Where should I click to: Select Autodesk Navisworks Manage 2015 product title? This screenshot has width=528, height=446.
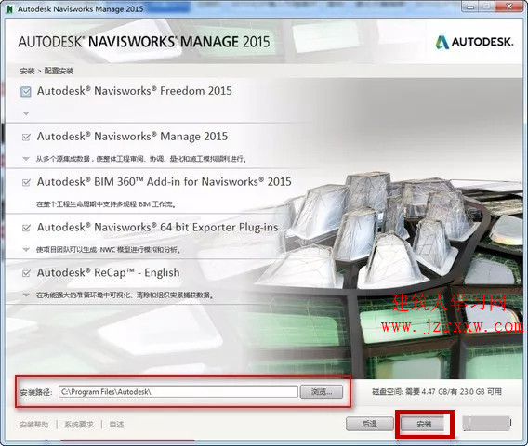132,137
